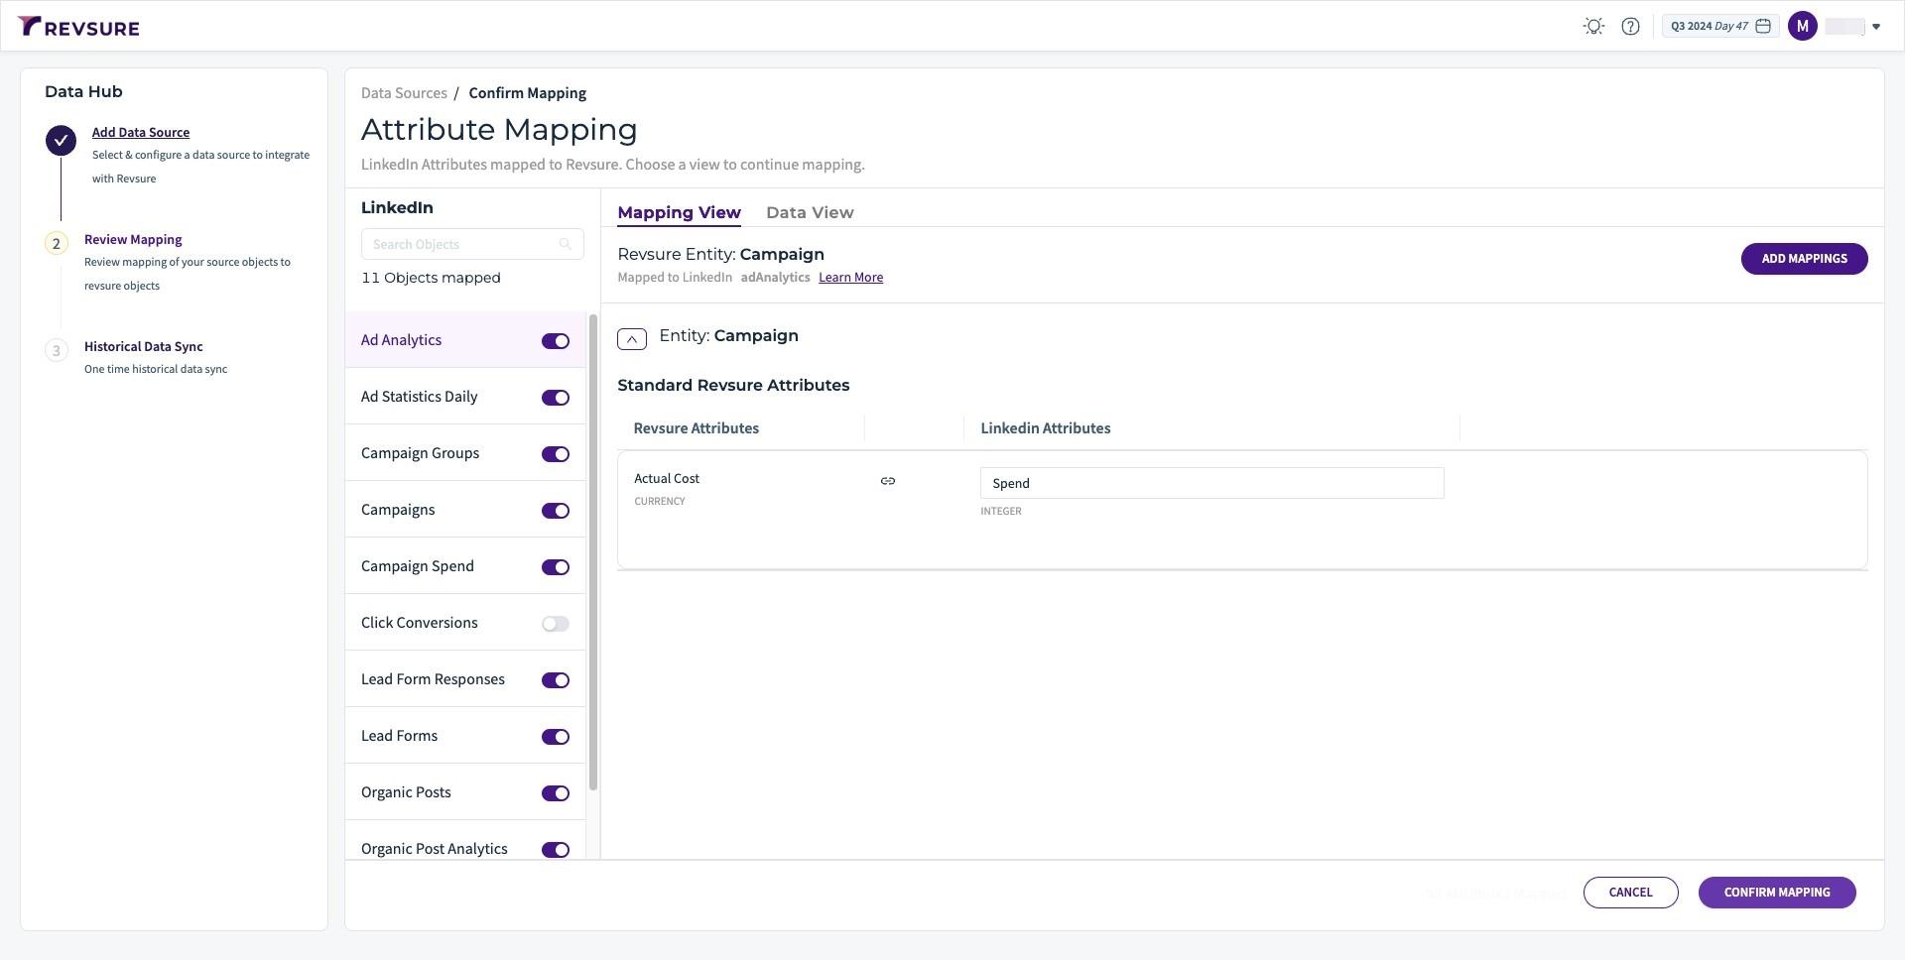Focus the Search Objects input field
This screenshot has width=1905, height=960.
click(x=472, y=244)
